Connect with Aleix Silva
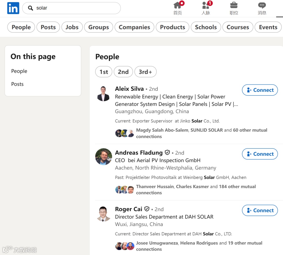 [x=260, y=90]
